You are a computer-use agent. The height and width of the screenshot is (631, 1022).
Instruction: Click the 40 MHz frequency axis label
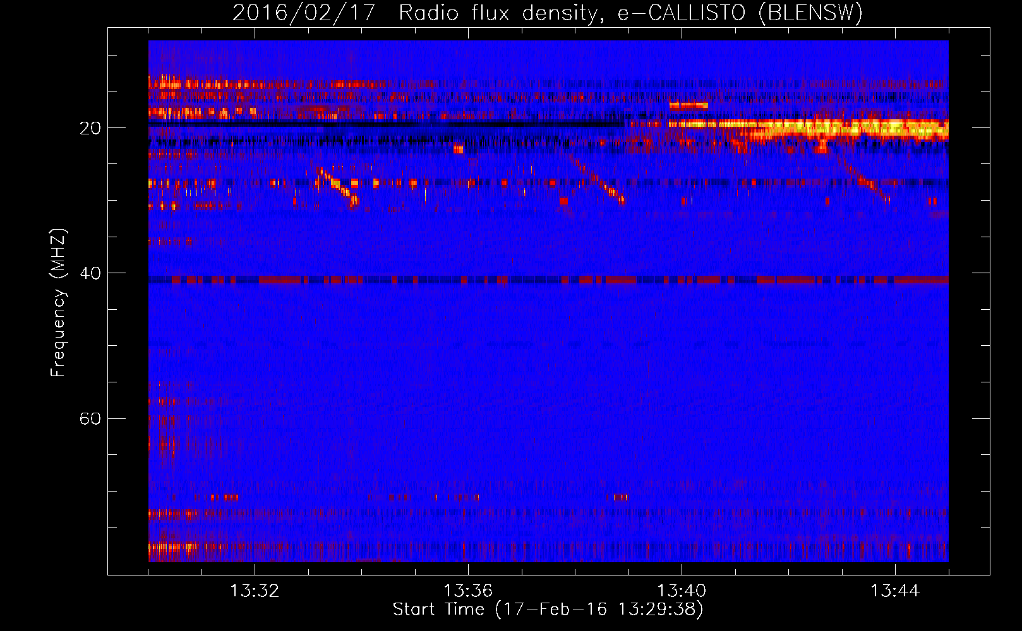[x=90, y=273]
